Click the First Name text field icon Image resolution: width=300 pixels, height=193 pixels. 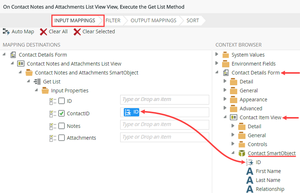[250, 171]
